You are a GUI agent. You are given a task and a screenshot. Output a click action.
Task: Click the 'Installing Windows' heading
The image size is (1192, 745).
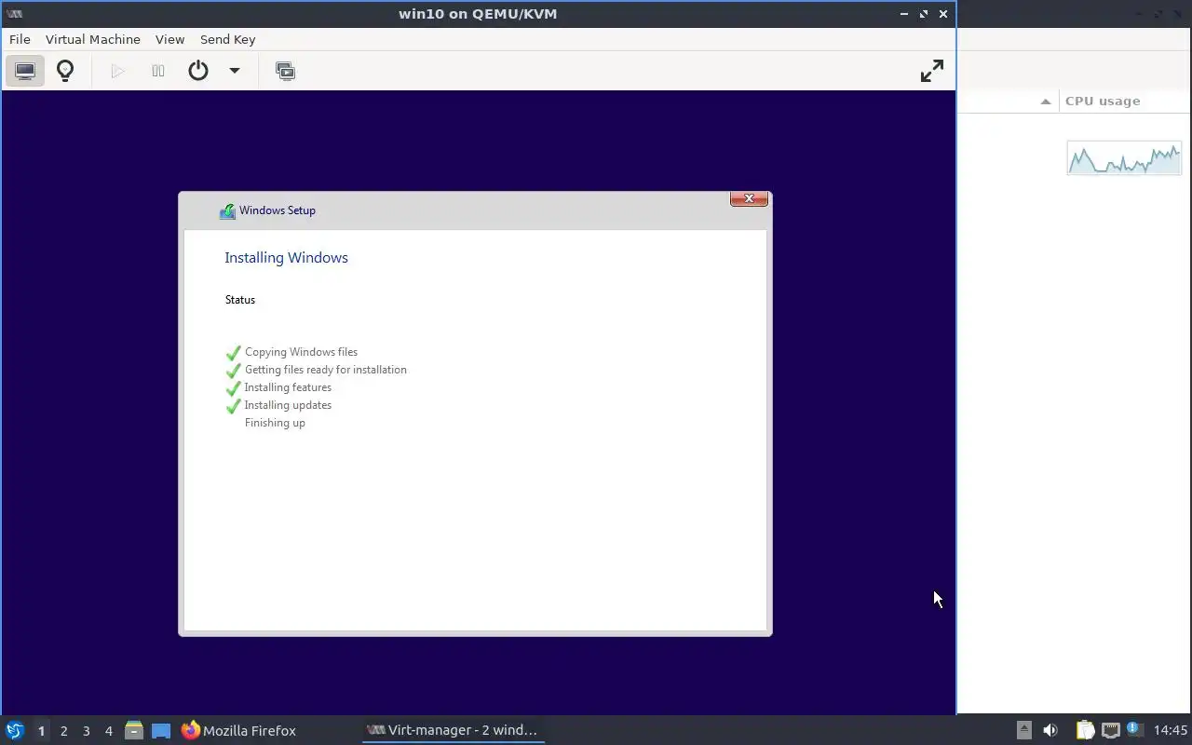(x=286, y=258)
